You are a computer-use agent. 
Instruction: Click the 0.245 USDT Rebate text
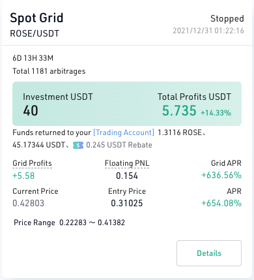[119, 145]
